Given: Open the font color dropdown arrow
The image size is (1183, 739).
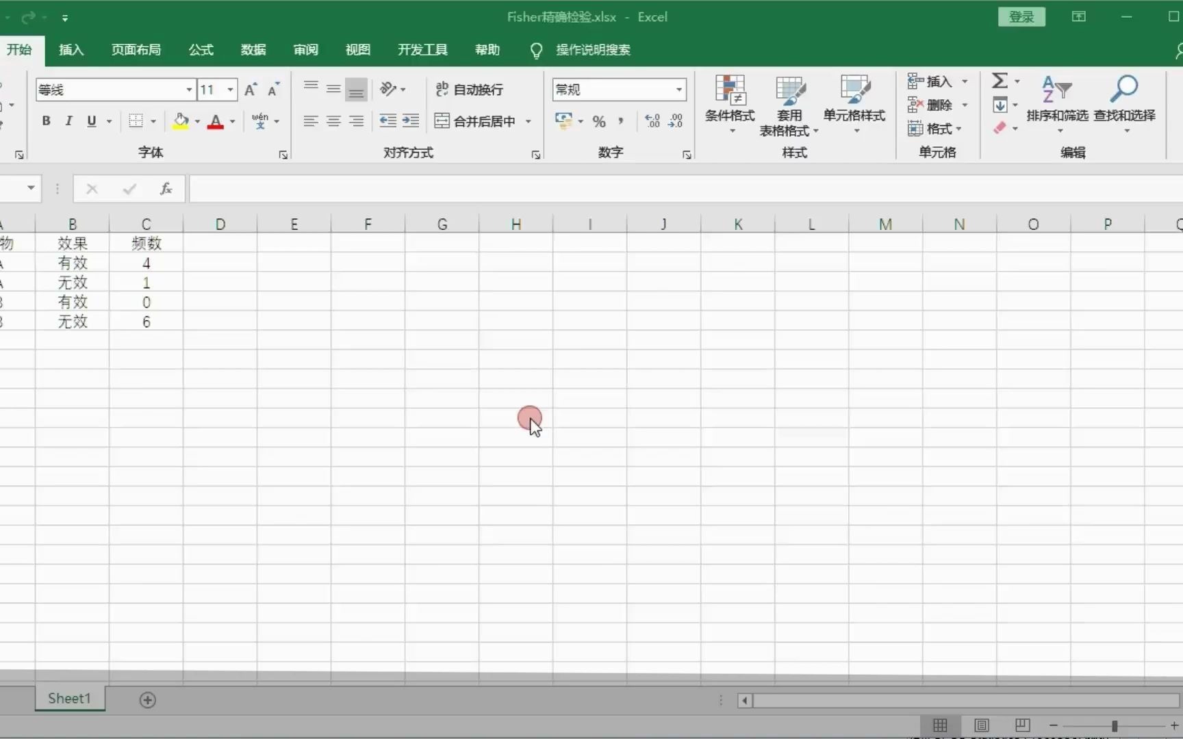Looking at the screenshot, I should [233, 122].
